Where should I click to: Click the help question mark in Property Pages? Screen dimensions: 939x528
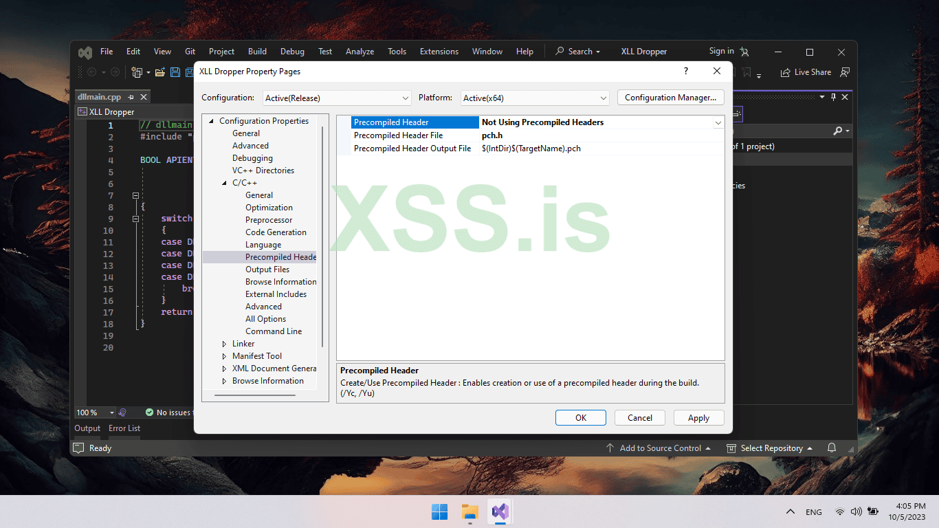pos(685,71)
